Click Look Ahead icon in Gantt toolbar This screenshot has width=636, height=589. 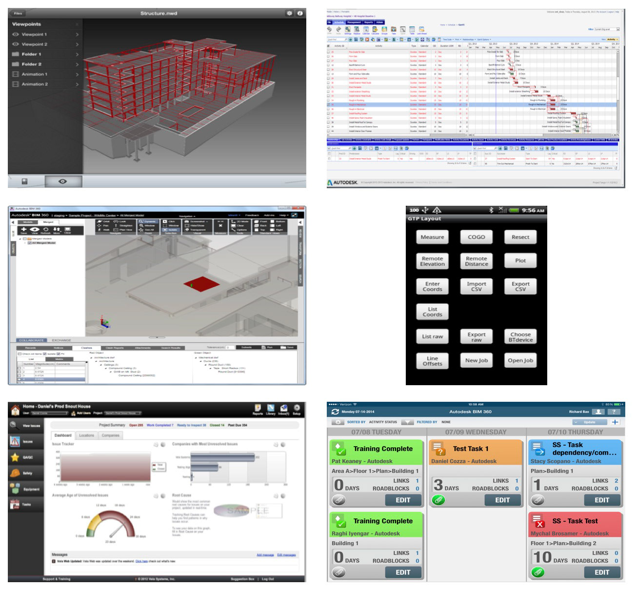(421, 31)
